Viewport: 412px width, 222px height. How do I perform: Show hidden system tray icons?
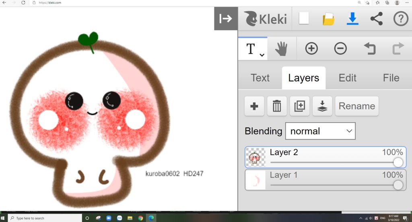361,218
